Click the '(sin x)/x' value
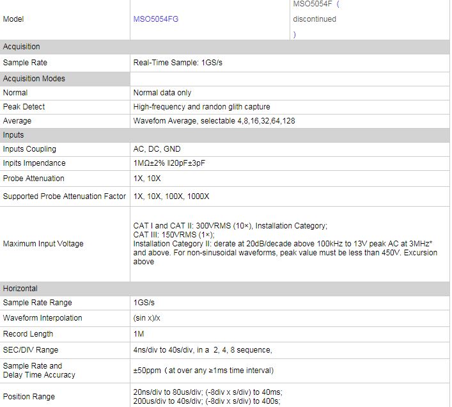Image resolution: width=452 pixels, height=407 pixels. tap(146, 318)
